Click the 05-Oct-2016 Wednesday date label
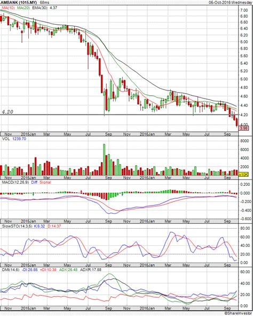This screenshot has width=253, height=316. (231, 3)
